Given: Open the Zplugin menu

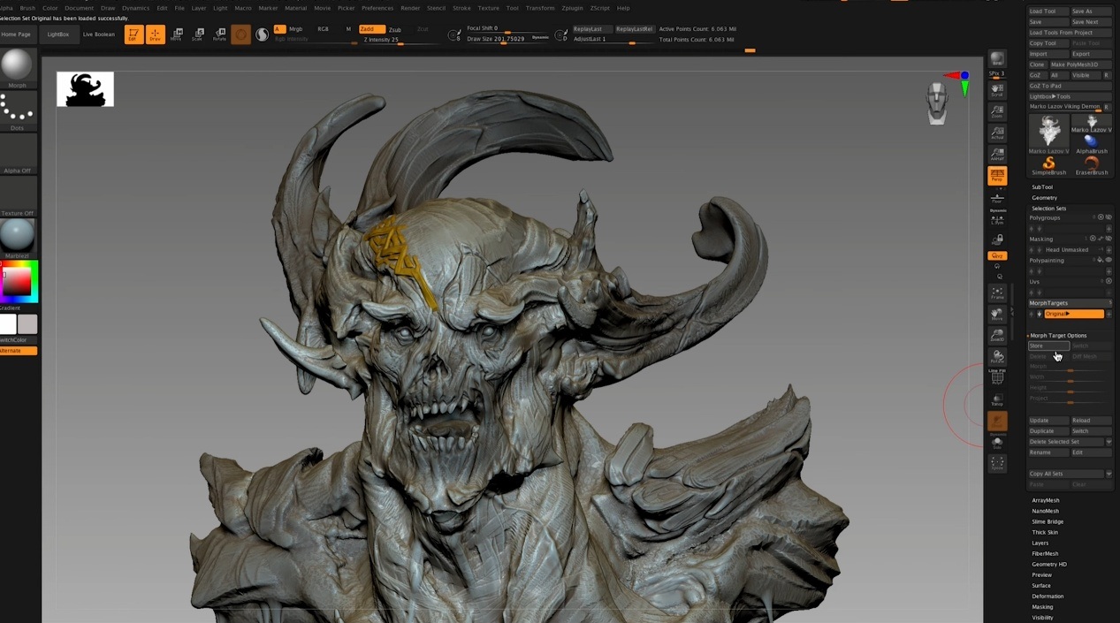Looking at the screenshot, I should coord(573,8).
